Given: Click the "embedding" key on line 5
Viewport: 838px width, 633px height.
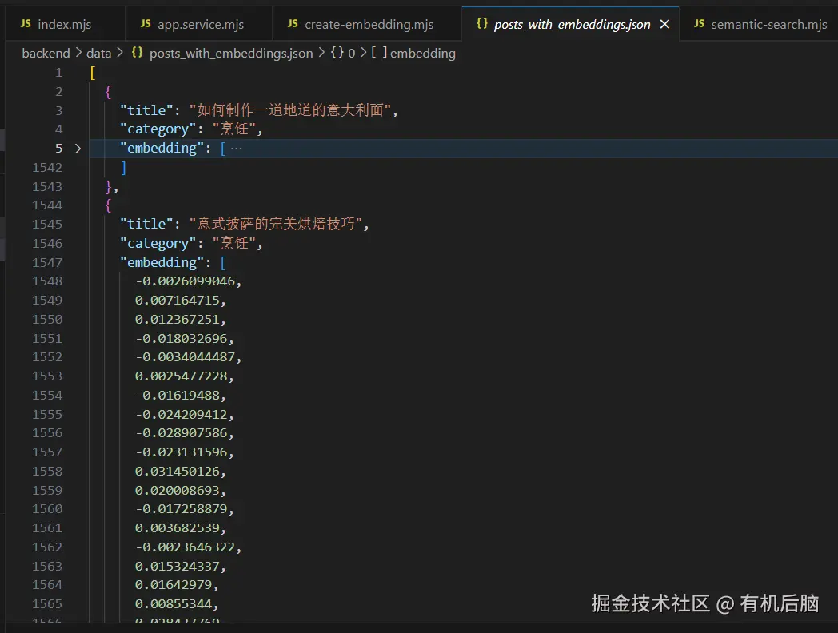Looking at the screenshot, I should click(x=162, y=149).
